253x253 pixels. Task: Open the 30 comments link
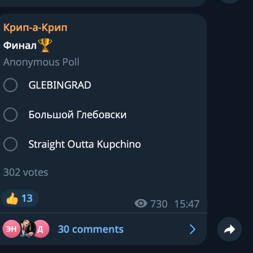click(x=91, y=229)
